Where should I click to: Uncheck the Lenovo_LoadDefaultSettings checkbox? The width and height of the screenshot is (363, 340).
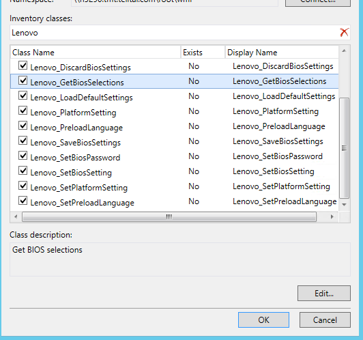coord(23,96)
